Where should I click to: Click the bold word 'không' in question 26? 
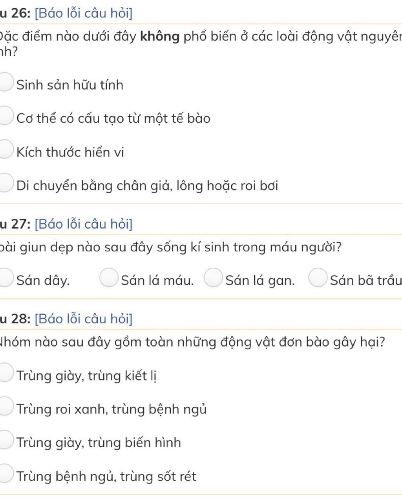point(160,37)
